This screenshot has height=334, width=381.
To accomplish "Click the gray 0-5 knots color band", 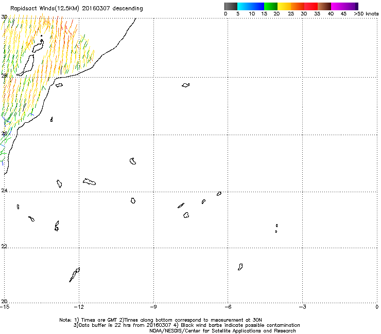I will pos(231,6).
